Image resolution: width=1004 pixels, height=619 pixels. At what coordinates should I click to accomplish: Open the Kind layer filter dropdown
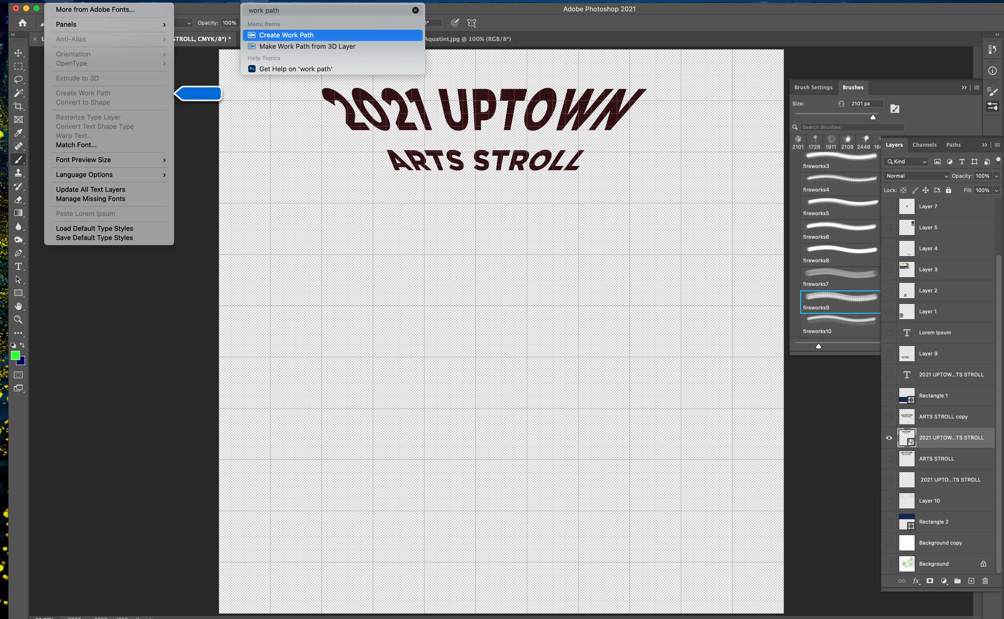coord(906,162)
